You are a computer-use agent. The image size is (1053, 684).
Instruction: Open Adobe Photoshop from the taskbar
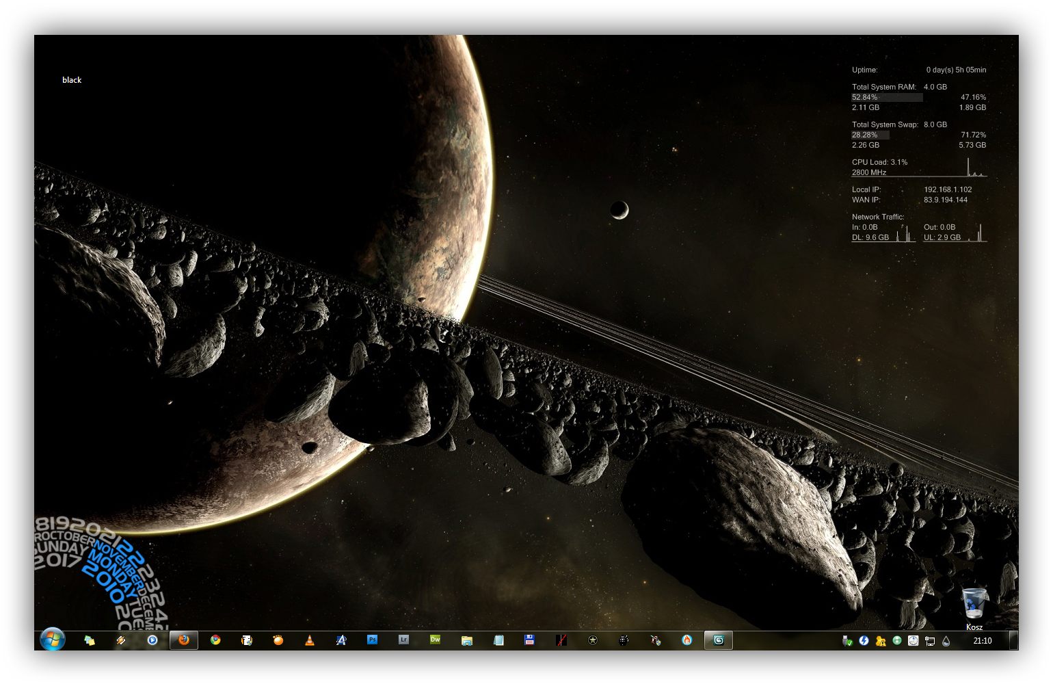(x=372, y=640)
